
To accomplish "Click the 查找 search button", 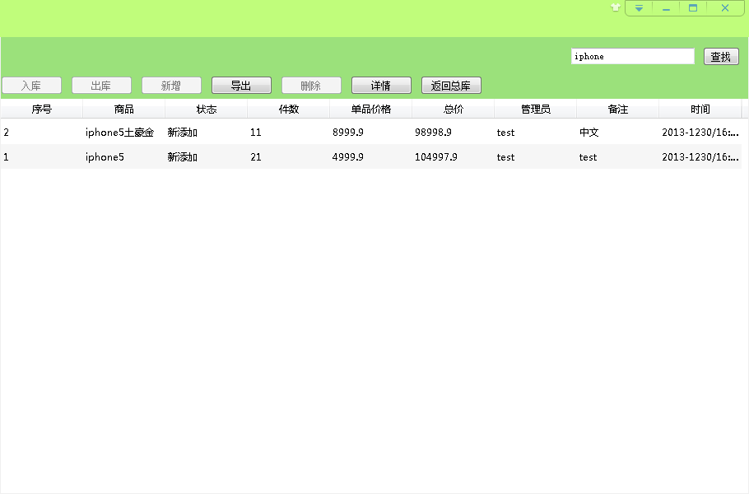I will [x=721, y=57].
